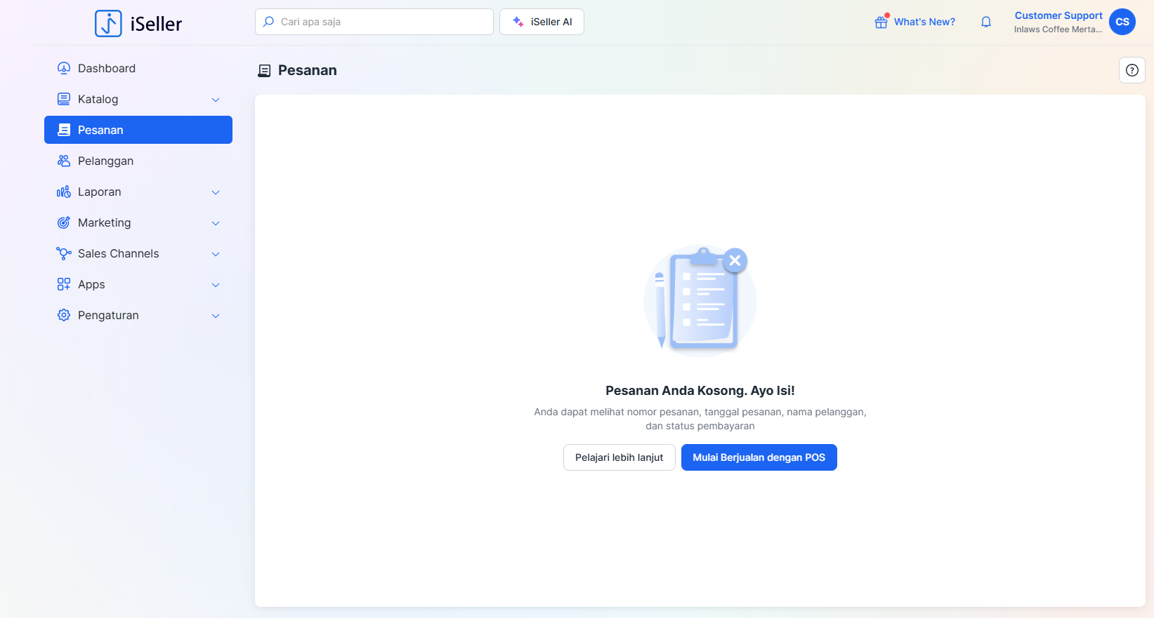
Task: Go to the Dashboard menu item
Action: point(107,68)
